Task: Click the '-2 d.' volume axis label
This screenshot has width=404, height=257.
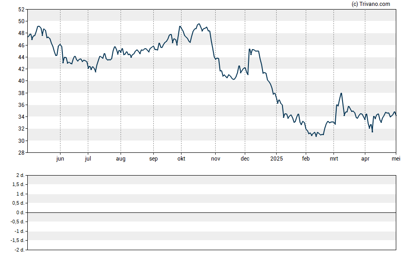Action: pos(19,250)
